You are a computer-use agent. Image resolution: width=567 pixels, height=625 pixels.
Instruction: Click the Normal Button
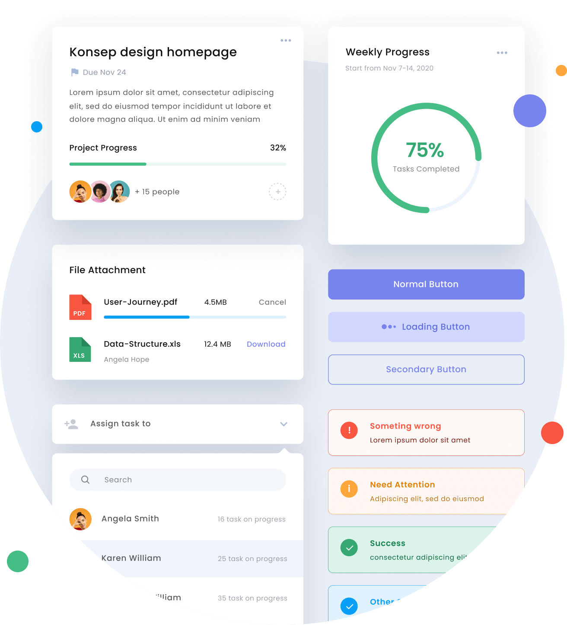point(426,284)
